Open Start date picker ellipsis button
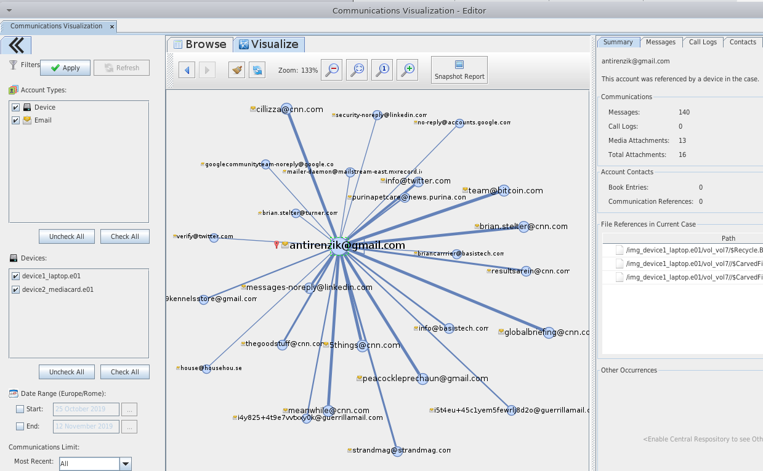 point(129,409)
